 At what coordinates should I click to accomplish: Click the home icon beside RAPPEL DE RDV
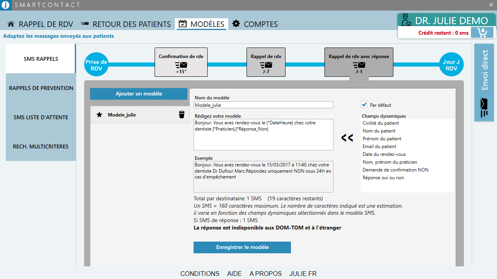coord(11,24)
